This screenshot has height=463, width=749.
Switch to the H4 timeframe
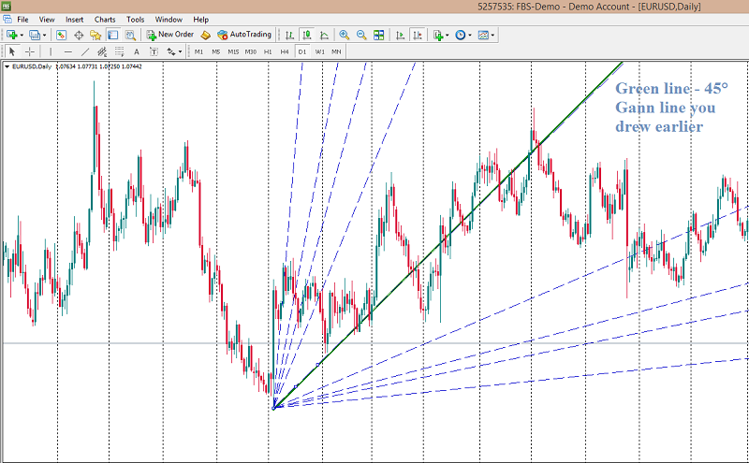(285, 51)
